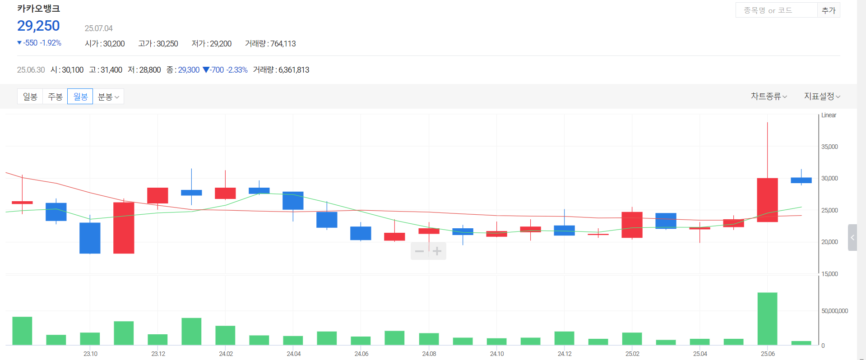Image resolution: width=866 pixels, height=360 pixels.
Task: Click the 시가:30,200 opening price text
Action: click(105, 44)
